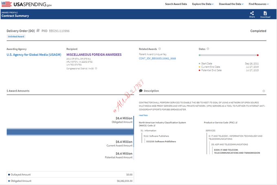This screenshot has height=185, width=277.
Task: Collapse description with read less
Action: (143, 115)
